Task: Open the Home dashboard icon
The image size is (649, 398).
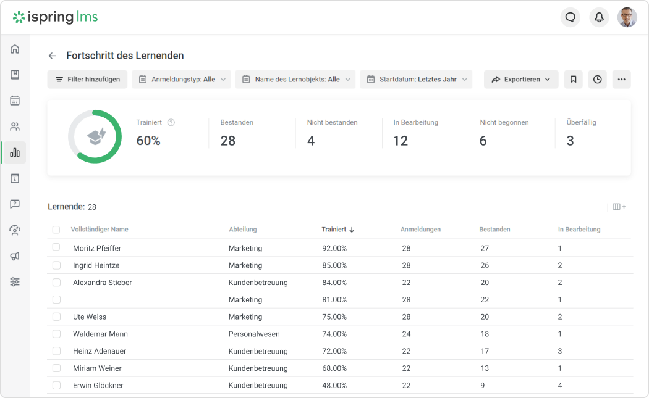Action: [15, 49]
